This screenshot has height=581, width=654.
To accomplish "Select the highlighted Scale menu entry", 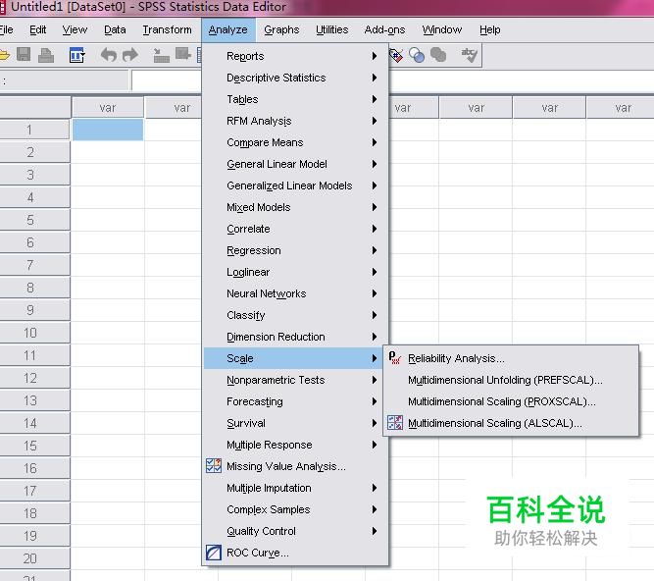I will 293,358.
